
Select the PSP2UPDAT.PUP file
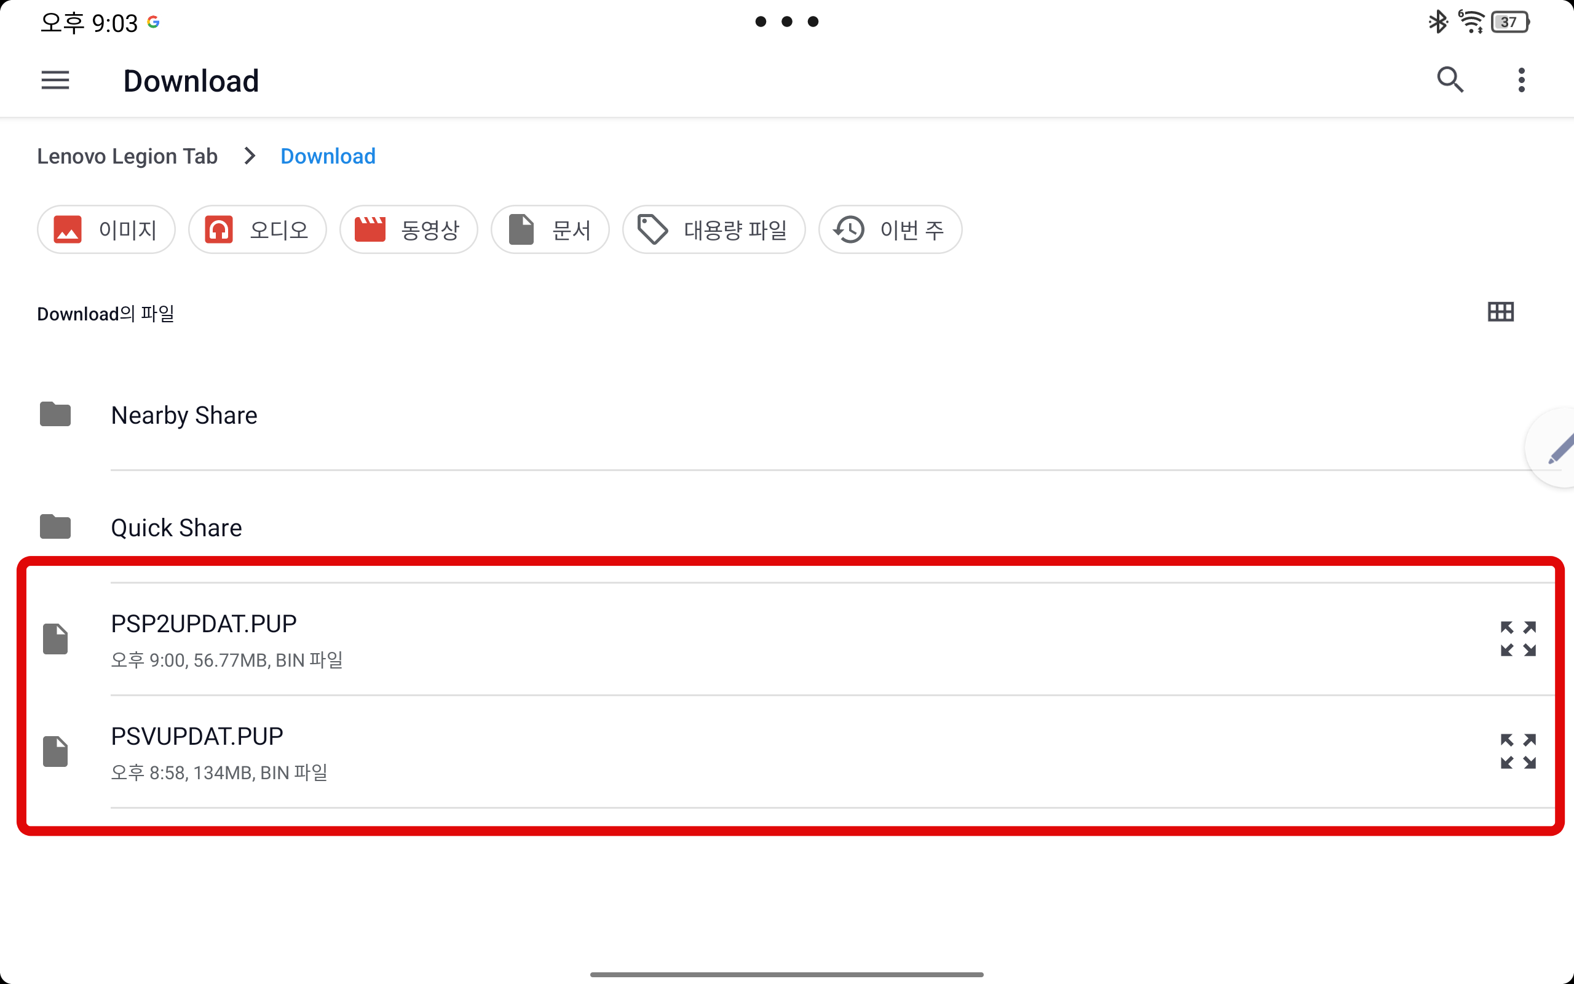pyautogui.click(x=204, y=624)
